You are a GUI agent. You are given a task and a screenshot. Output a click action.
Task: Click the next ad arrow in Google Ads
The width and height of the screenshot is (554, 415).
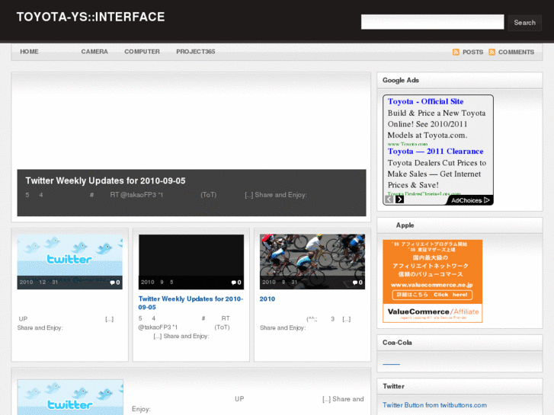399,200
